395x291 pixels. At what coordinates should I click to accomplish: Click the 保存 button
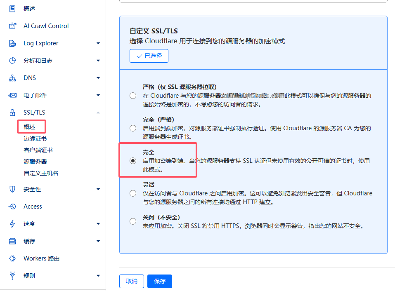[x=159, y=281]
